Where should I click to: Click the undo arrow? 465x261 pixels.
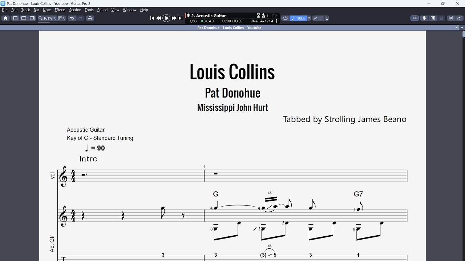click(72, 18)
